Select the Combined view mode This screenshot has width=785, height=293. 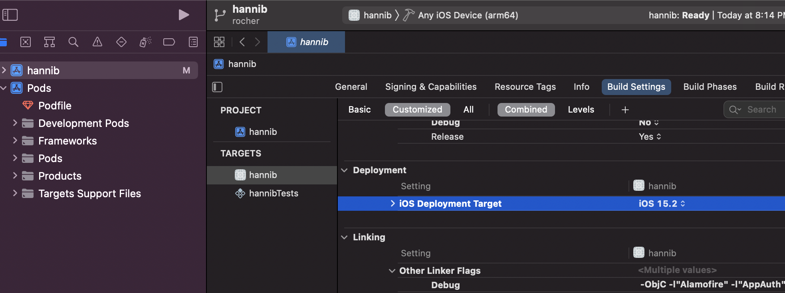(x=526, y=109)
